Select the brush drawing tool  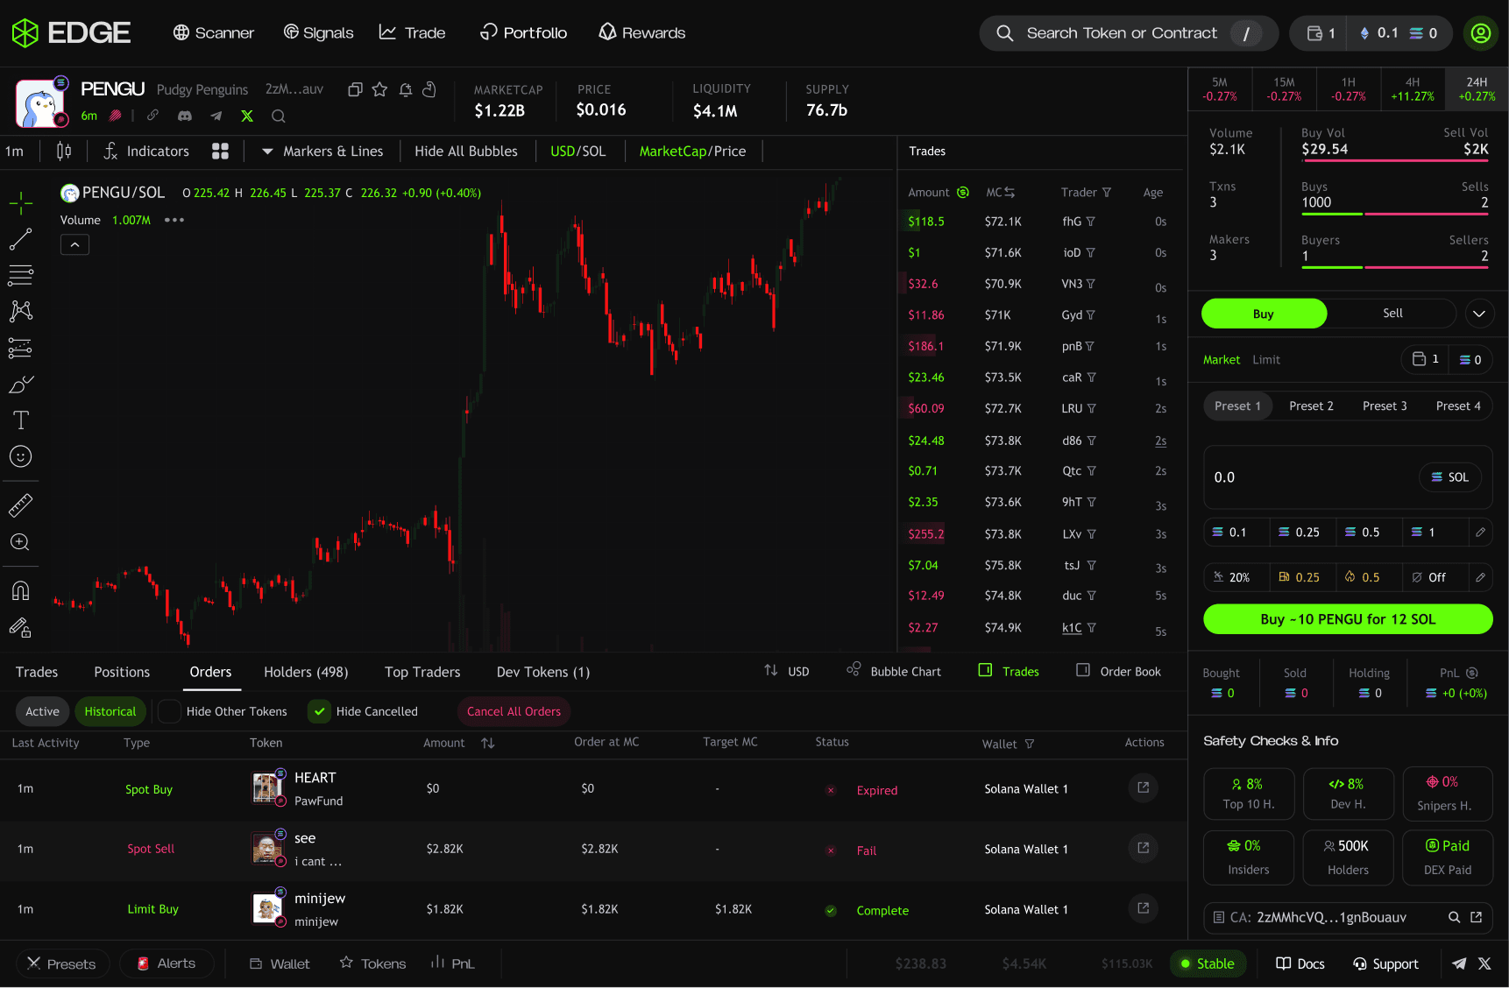pyautogui.click(x=21, y=384)
